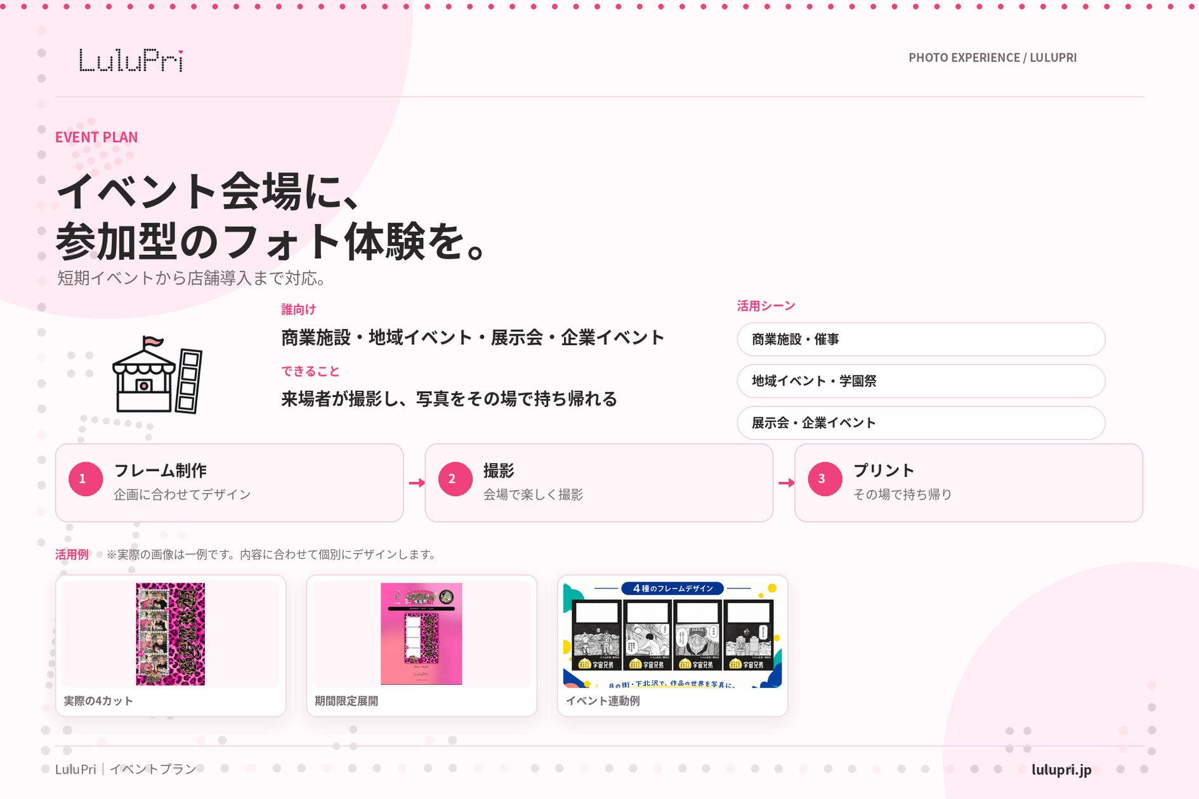Viewport: 1199px width, 799px height.
Task: Click the 会場で楽しく撮影 subtitle
Action: tap(533, 494)
